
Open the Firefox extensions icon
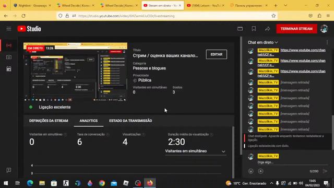[319, 16]
